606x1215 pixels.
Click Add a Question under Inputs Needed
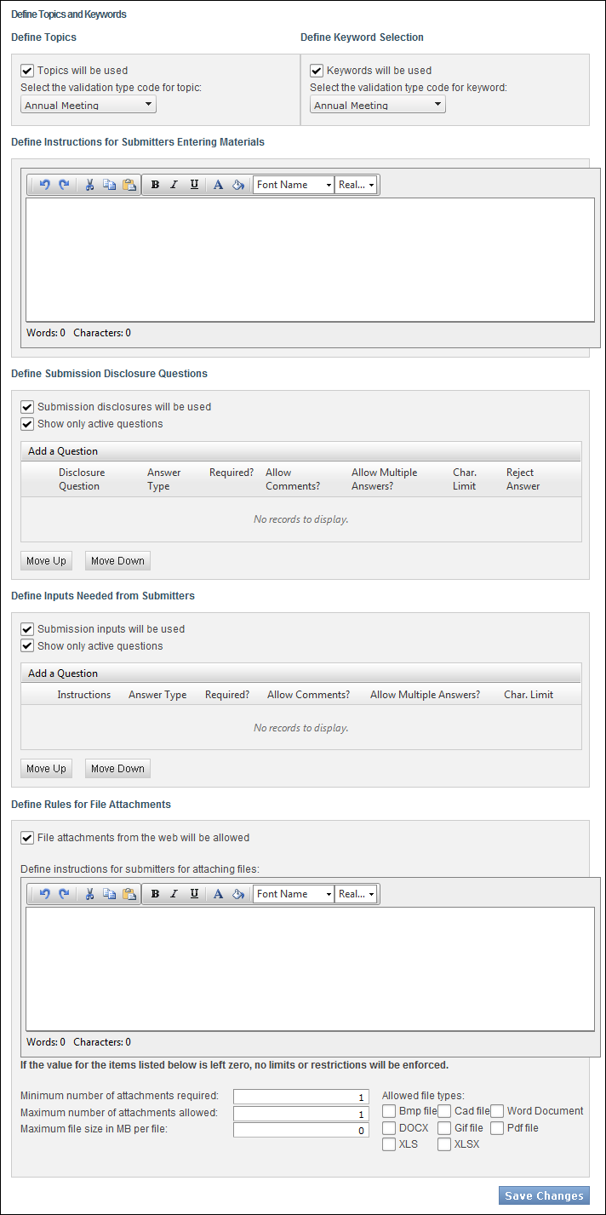pyautogui.click(x=63, y=673)
